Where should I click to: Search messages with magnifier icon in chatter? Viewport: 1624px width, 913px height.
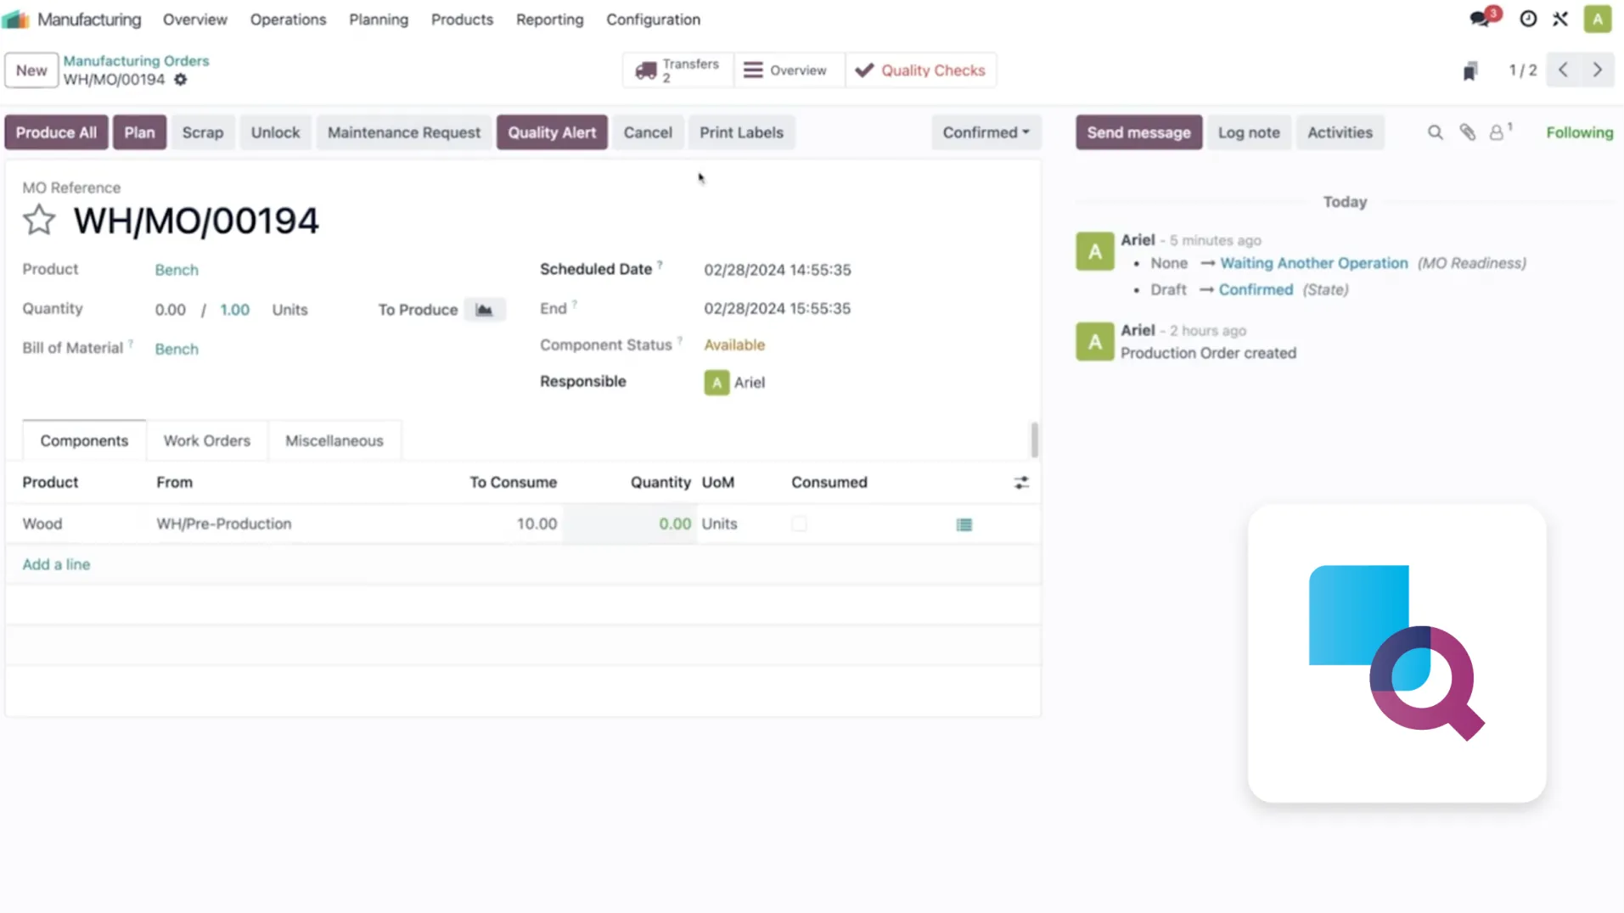pyautogui.click(x=1435, y=132)
